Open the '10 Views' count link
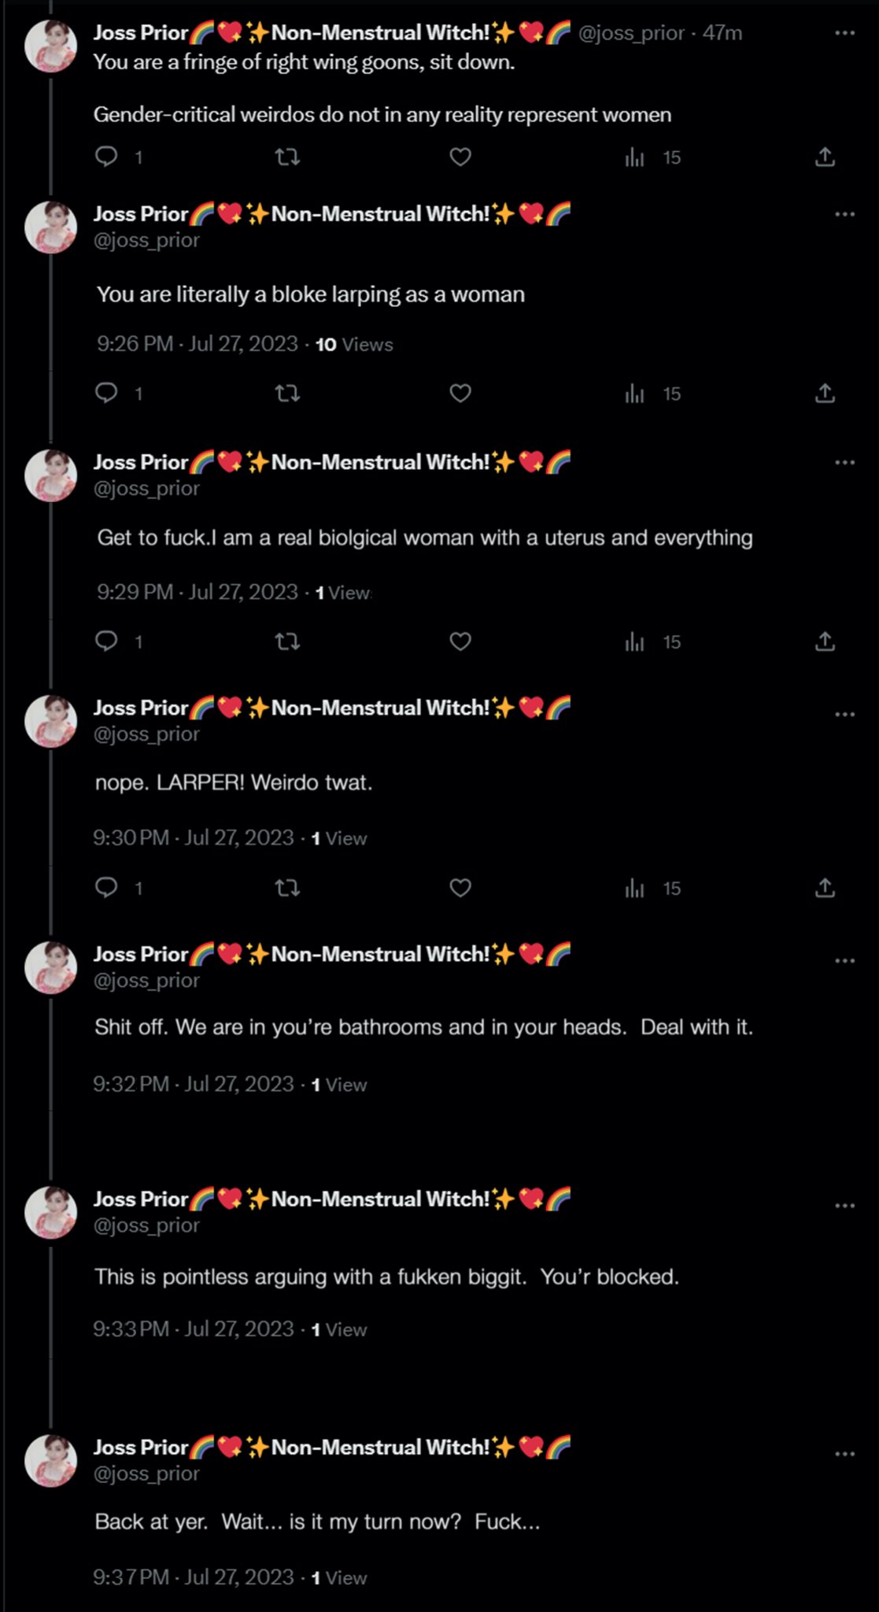Image resolution: width=879 pixels, height=1612 pixels. click(x=354, y=345)
